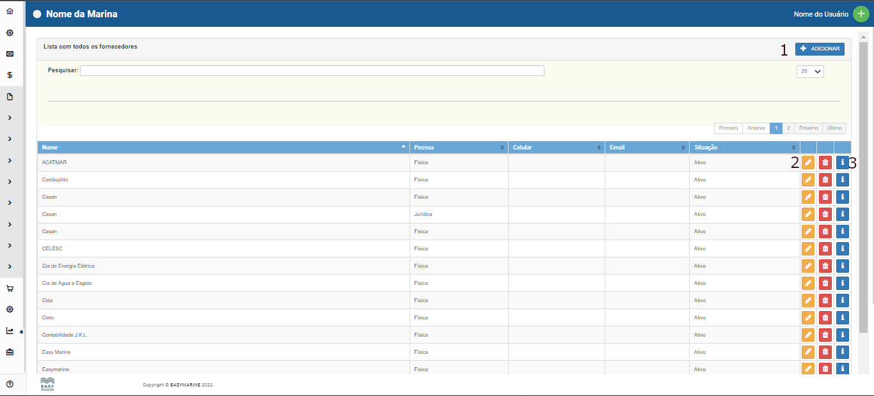The width and height of the screenshot is (874, 396).
Task: Edit the ACATMAR supplier with the pencil icon
Action: pos(808,163)
